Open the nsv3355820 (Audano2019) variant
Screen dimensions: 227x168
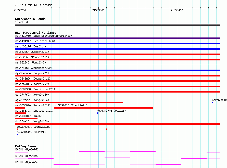33,105
